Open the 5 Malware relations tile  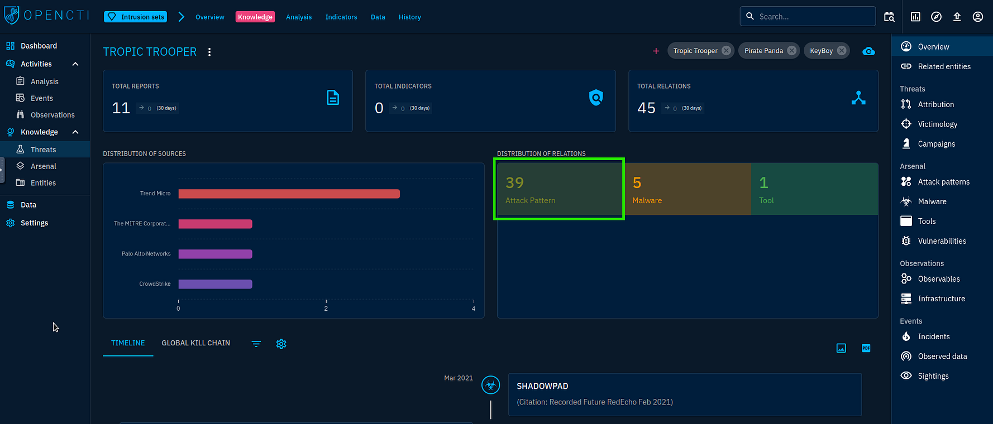tap(688, 189)
